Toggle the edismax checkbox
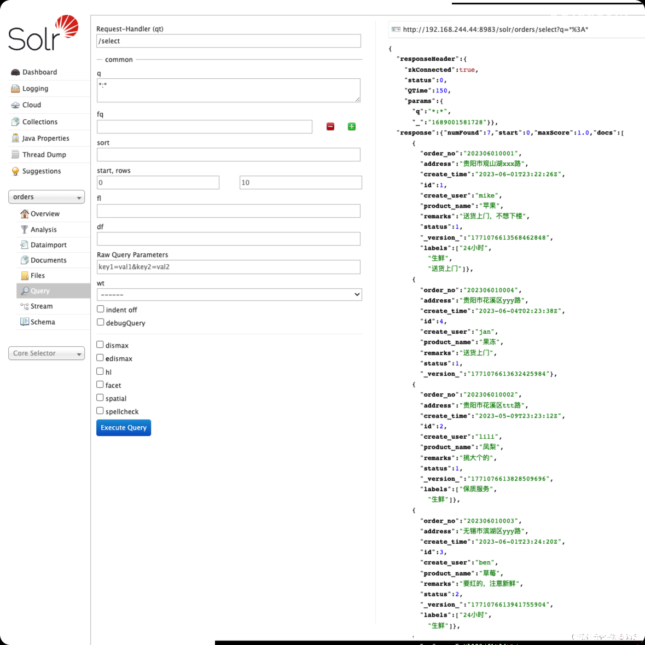 (x=100, y=357)
